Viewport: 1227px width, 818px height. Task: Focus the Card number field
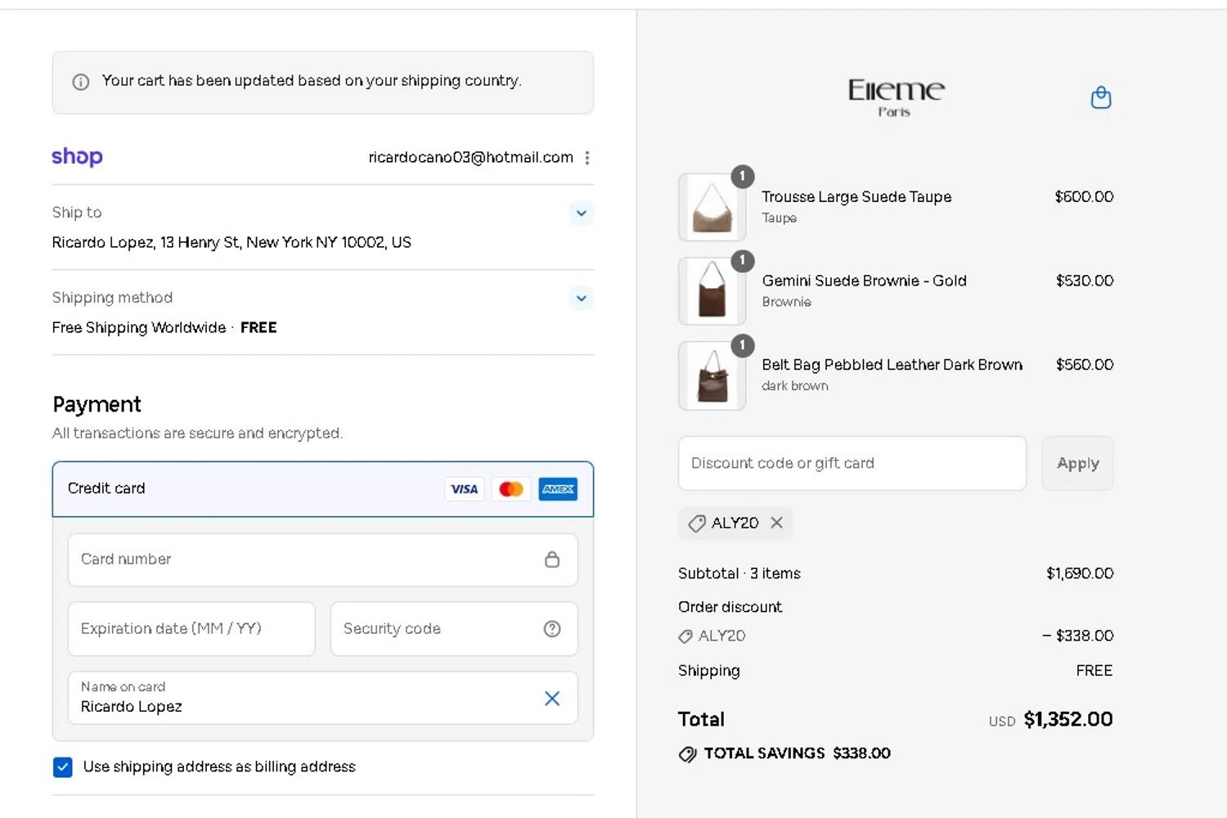click(322, 560)
